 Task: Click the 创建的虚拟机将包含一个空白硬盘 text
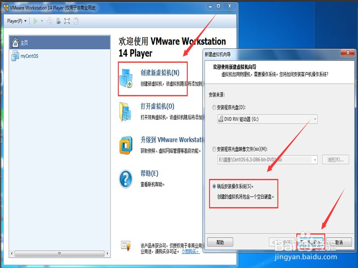point(245,197)
